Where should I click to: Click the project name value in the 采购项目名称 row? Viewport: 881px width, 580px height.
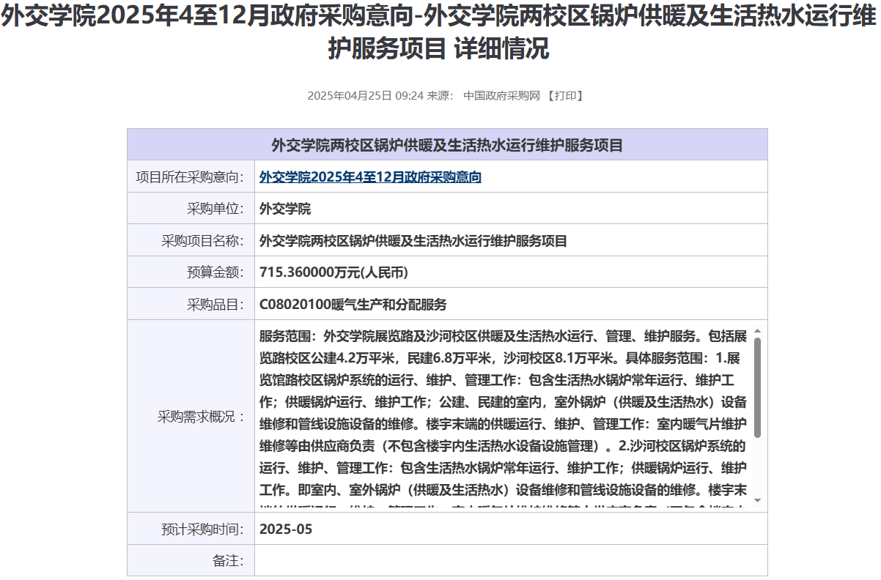point(413,241)
